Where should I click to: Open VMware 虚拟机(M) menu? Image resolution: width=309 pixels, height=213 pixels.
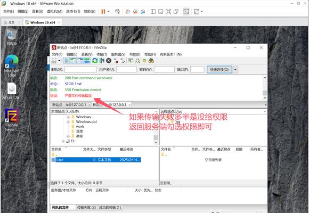54,11
